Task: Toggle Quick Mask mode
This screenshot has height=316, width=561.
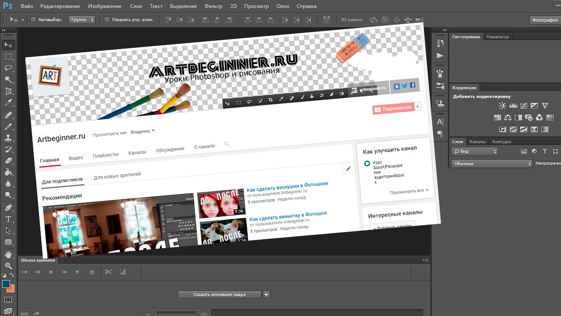Action: click(8, 299)
